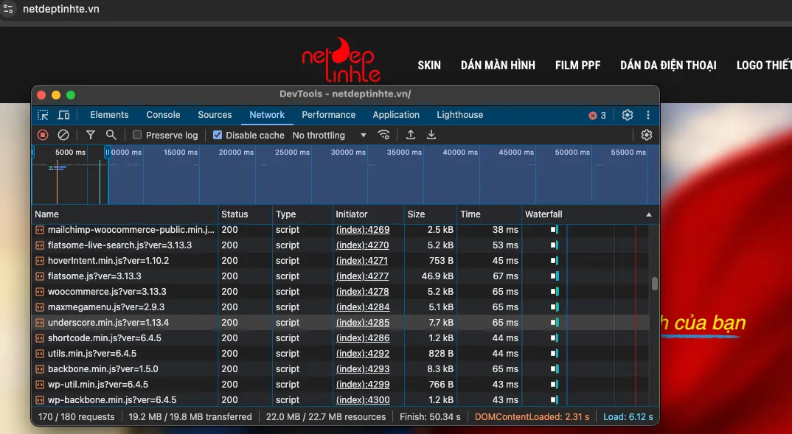Image resolution: width=792 pixels, height=434 pixels.
Task: Open FILM PPF website menu item
Action: 577,65
